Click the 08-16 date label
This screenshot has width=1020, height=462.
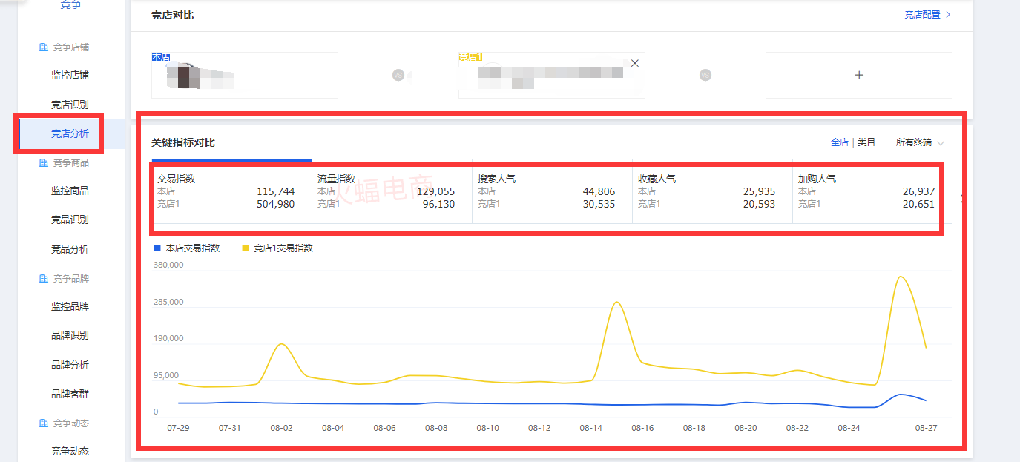(642, 428)
